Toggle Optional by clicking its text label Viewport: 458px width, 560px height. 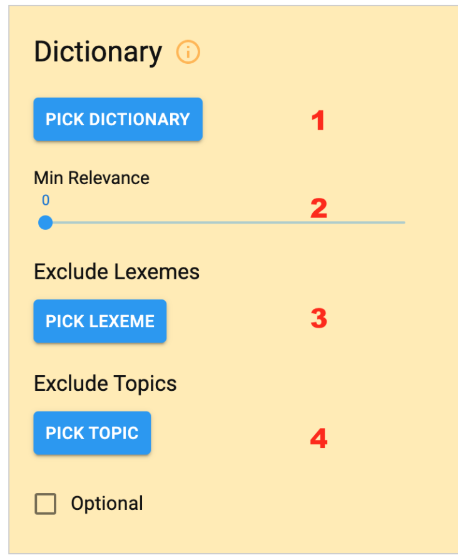[107, 504]
